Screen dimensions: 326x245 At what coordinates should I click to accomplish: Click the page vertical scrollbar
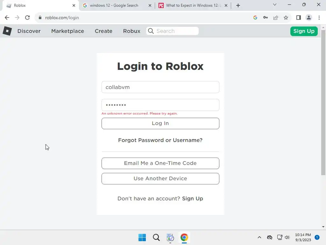(323, 102)
